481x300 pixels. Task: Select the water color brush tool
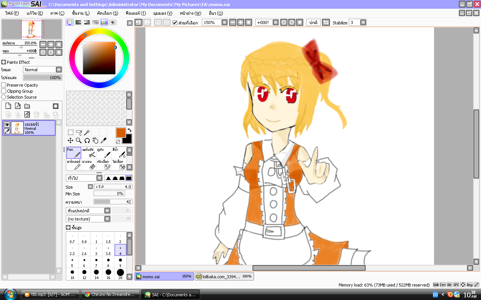119,153
